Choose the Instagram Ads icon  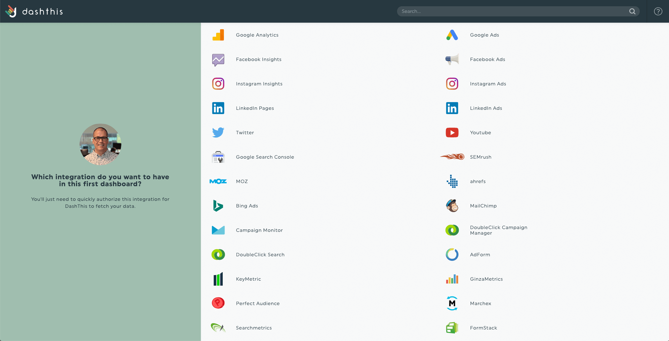tap(452, 84)
